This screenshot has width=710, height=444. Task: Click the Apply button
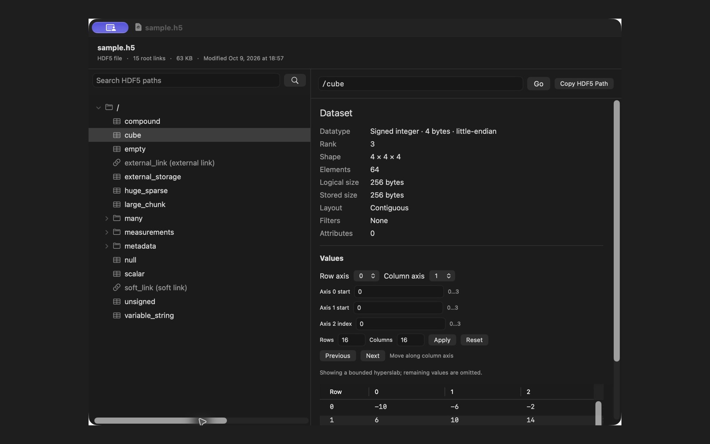pyautogui.click(x=442, y=340)
